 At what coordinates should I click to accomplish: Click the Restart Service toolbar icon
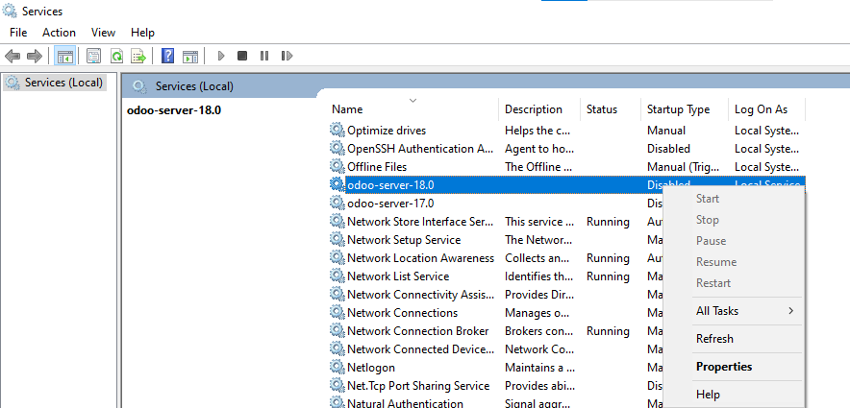click(x=287, y=56)
